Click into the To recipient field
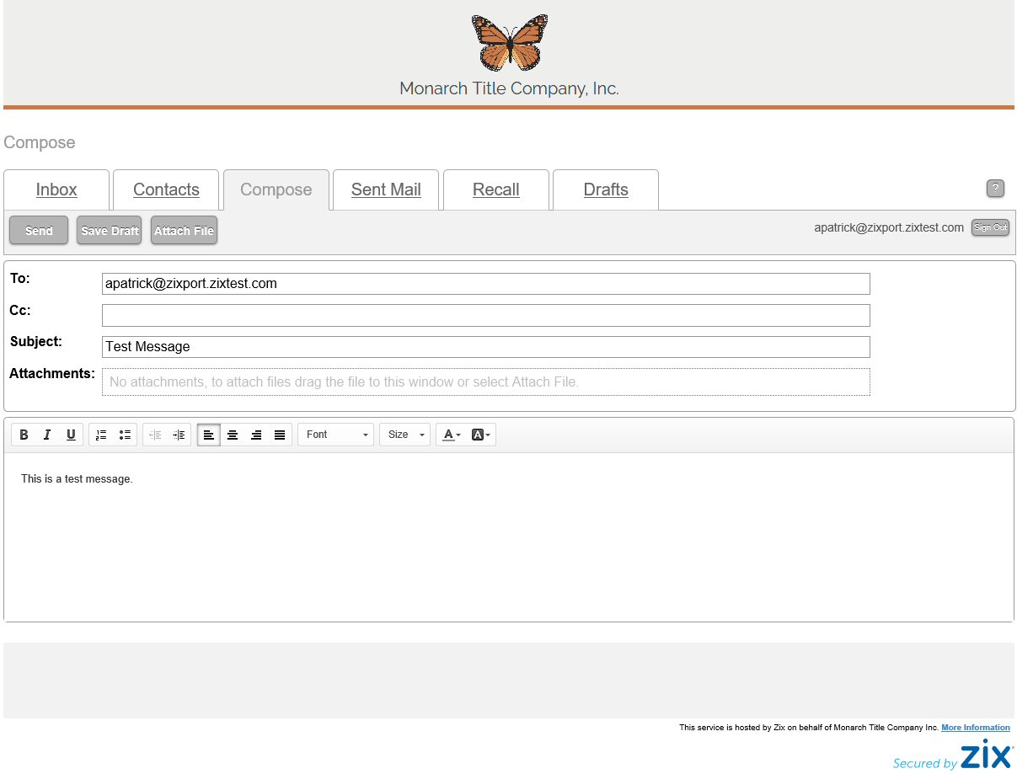Image resolution: width=1017 pixels, height=774 pixels. tap(486, 284)
